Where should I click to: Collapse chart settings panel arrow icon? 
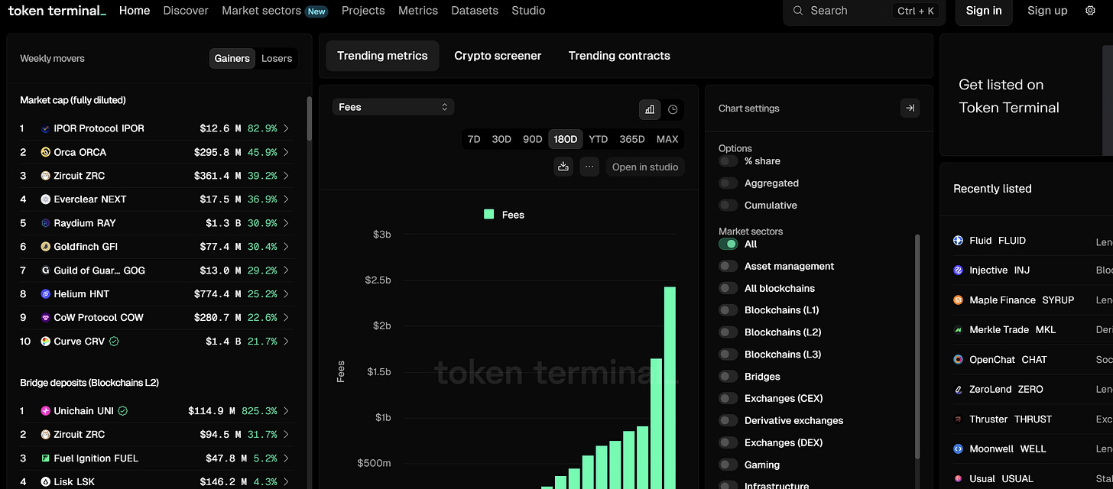click(910, 108)
